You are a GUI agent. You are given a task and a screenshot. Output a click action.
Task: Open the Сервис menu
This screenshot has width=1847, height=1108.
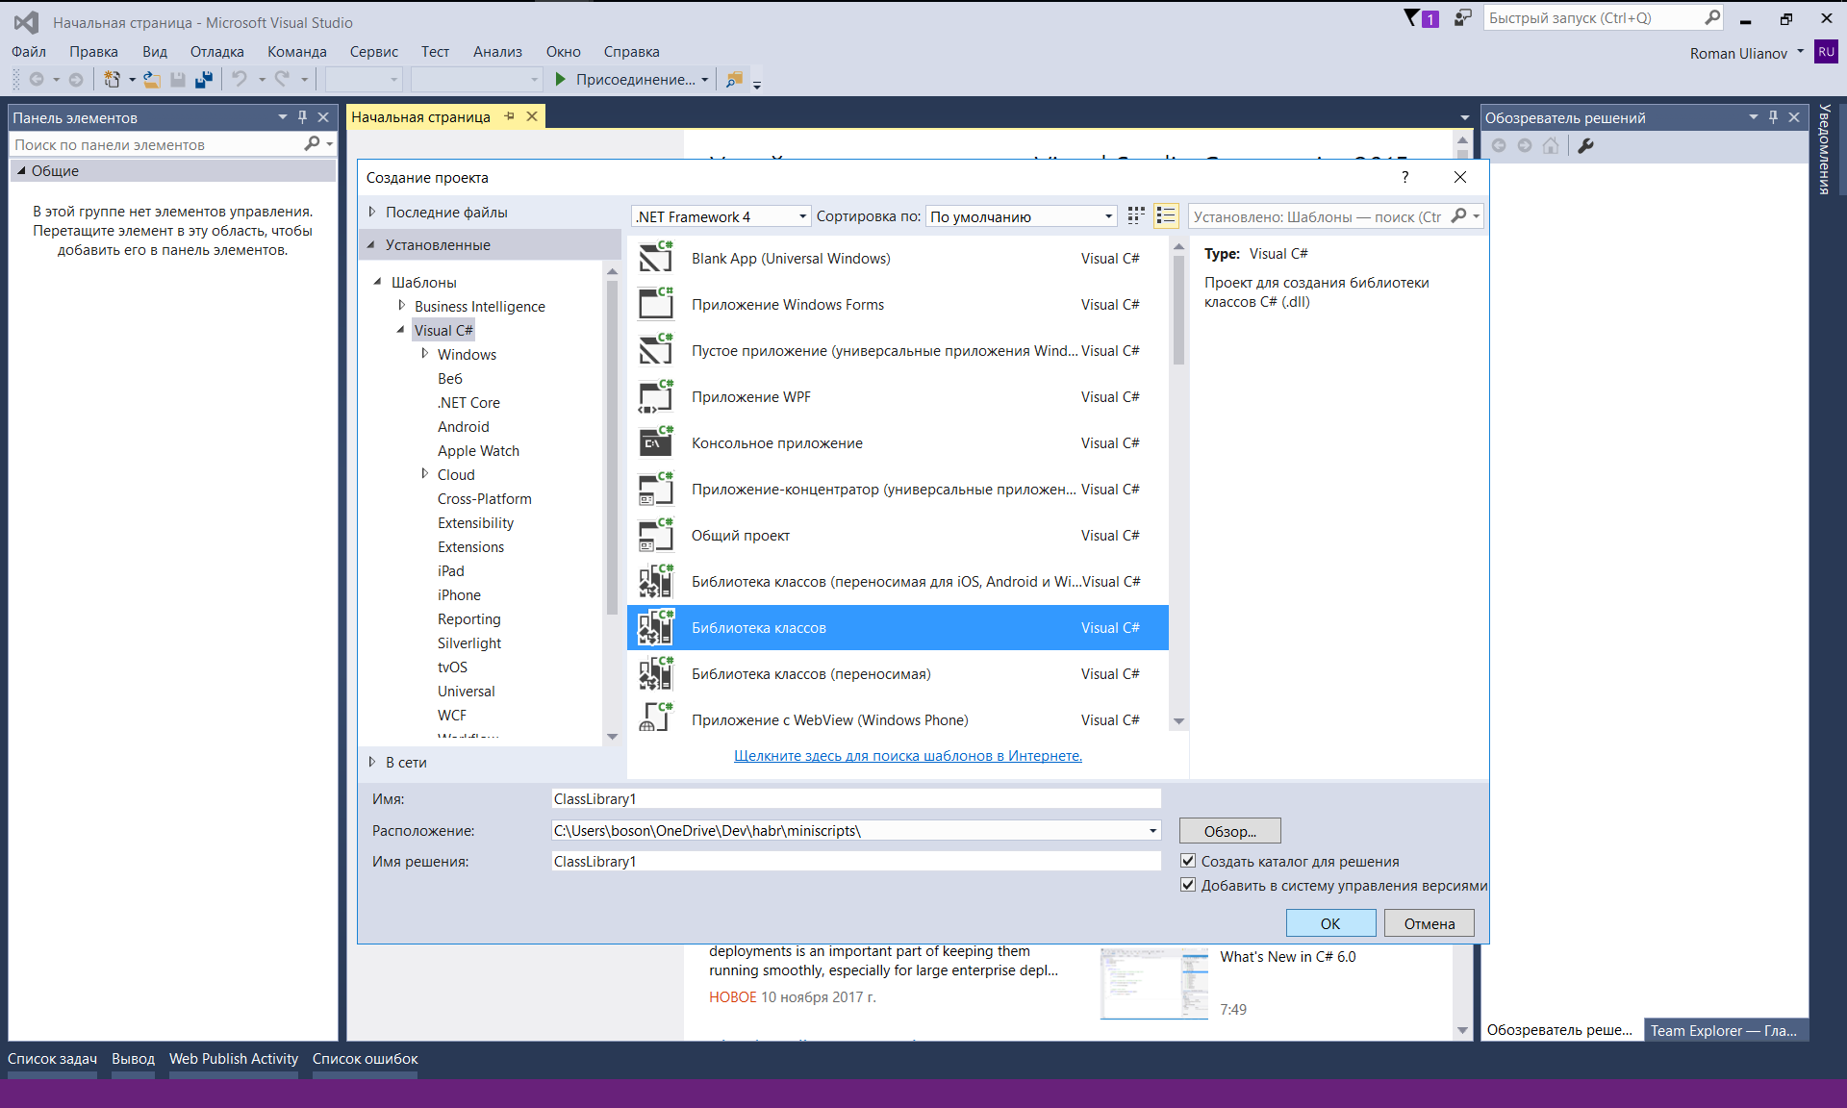click(x=374, y=52)
